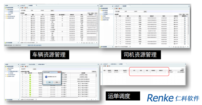Expand waybill operations folder in vehicle window tree
202x105 pixels.
coord(5,15)
